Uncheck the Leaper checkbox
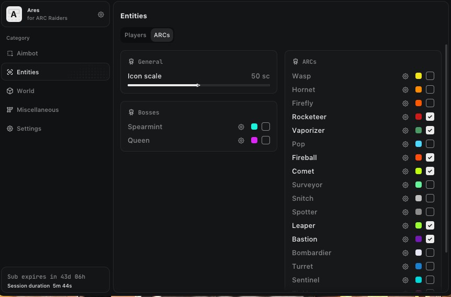This screenshot has width=451, height=297. point(430,225)
